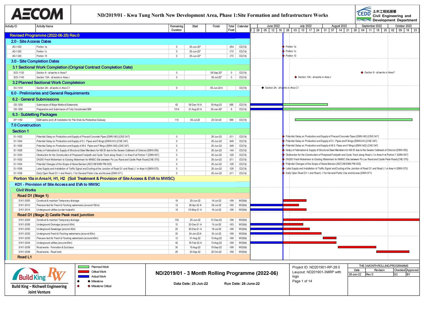The width and height of the screenshot is (441, 312).
Task: Select the August 2022 timescale header
Action: click(x=339, y=26)
